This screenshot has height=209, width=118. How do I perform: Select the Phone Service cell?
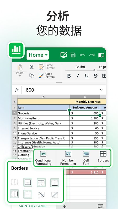click(44, 133)
